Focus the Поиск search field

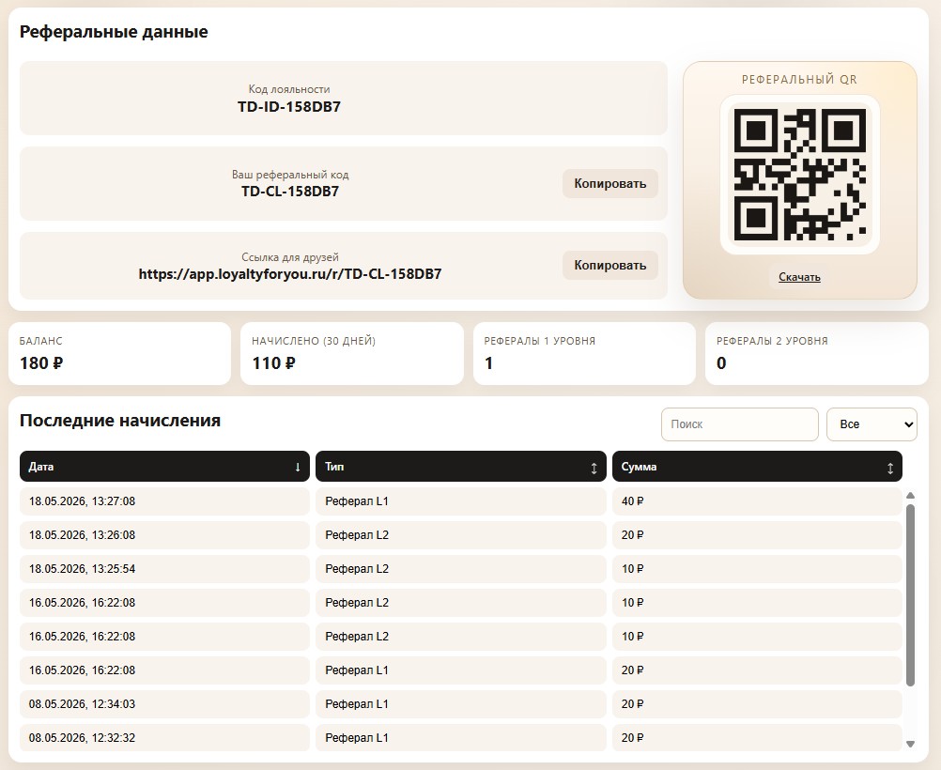pyautogui.click(x=739, y=424)
